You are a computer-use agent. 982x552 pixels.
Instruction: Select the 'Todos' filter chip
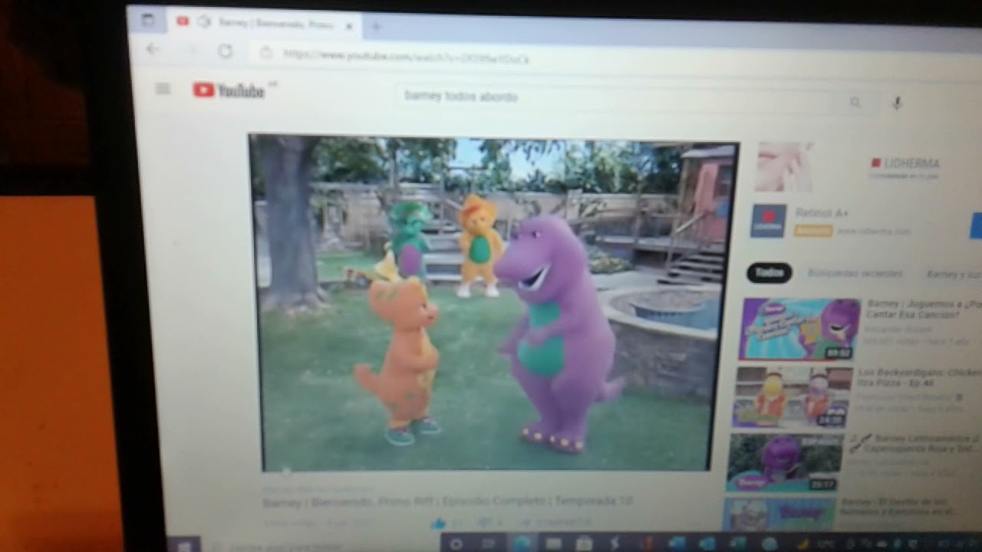click(x=769, y=272)
